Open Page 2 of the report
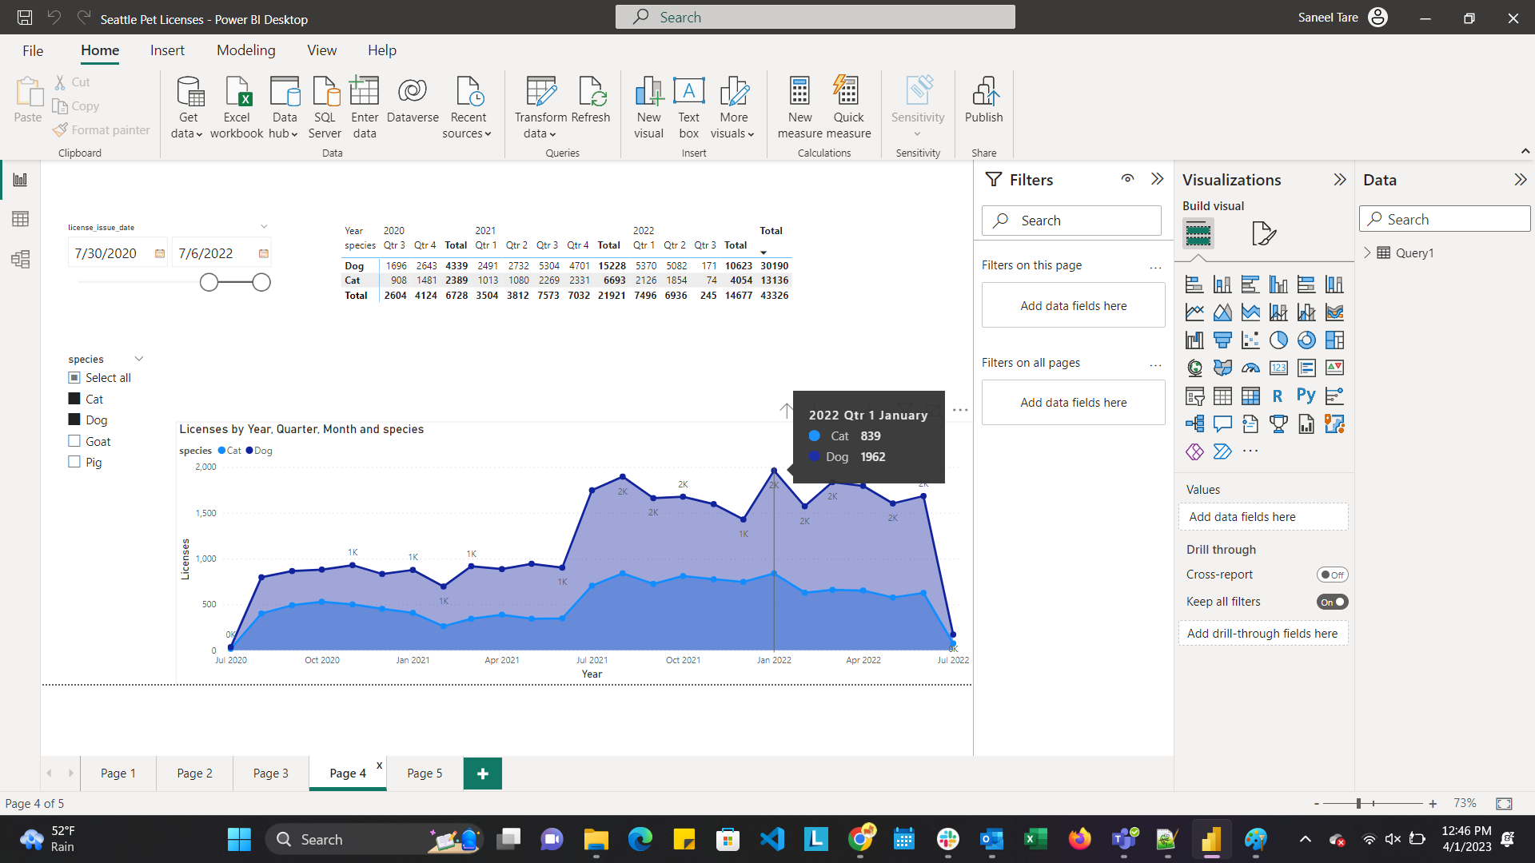Viewport: 1535px width, 863px height. pyautogui.click(x=193, y=773)
